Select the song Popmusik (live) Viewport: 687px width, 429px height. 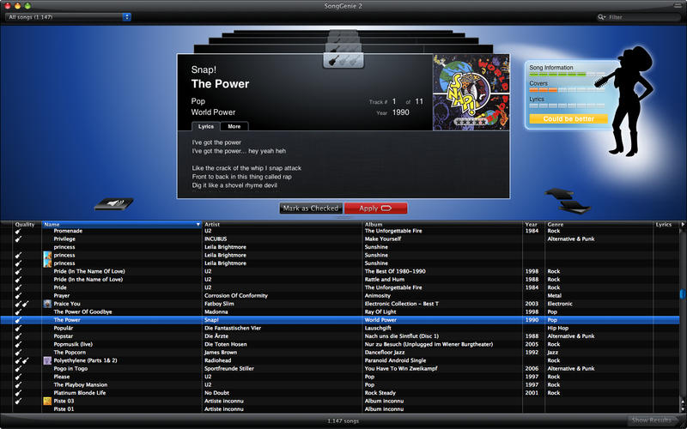[73, 345]
